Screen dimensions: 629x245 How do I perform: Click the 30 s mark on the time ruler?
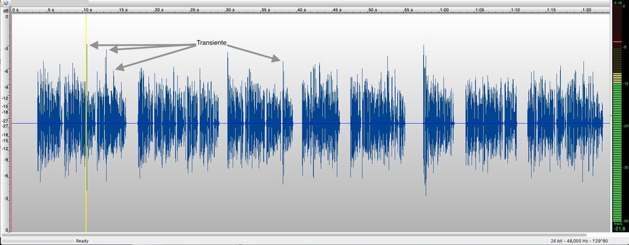click(230, 10)
